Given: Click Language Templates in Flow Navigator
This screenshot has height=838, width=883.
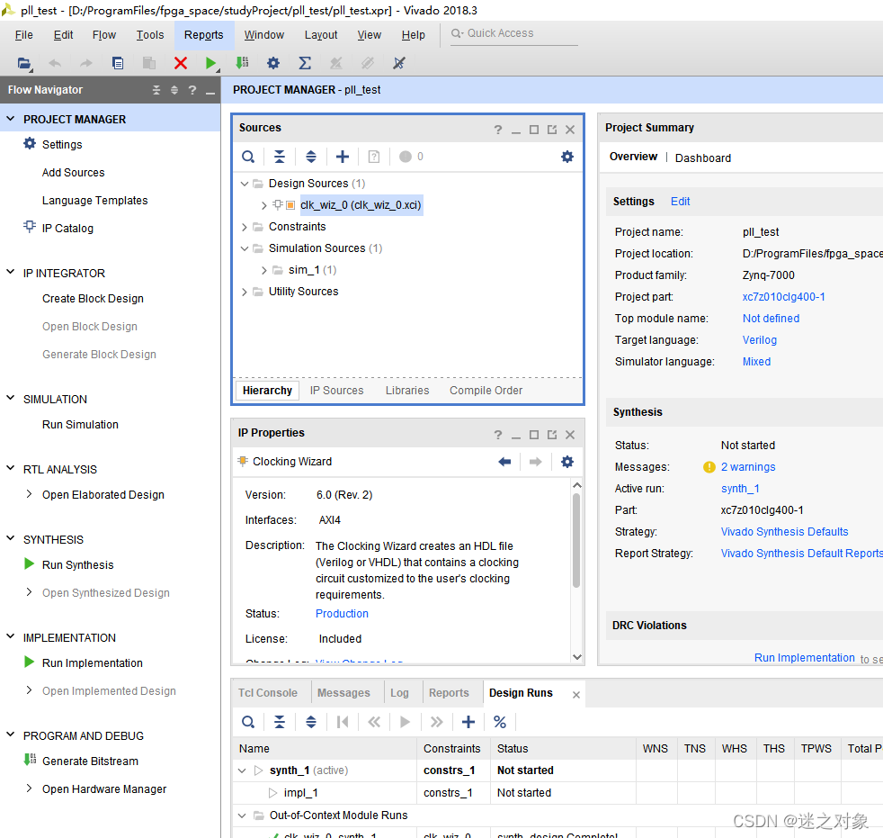Looking at the screenshot, I should tap(94, 201).
